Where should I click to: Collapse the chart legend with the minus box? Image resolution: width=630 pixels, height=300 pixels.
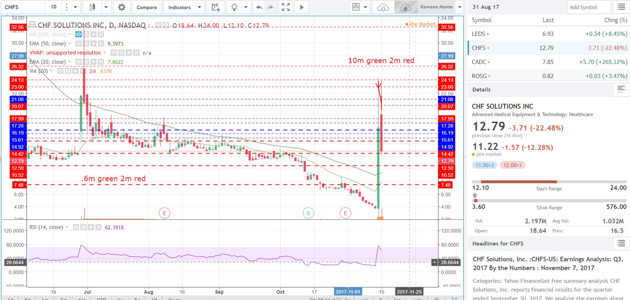point(32,25)
